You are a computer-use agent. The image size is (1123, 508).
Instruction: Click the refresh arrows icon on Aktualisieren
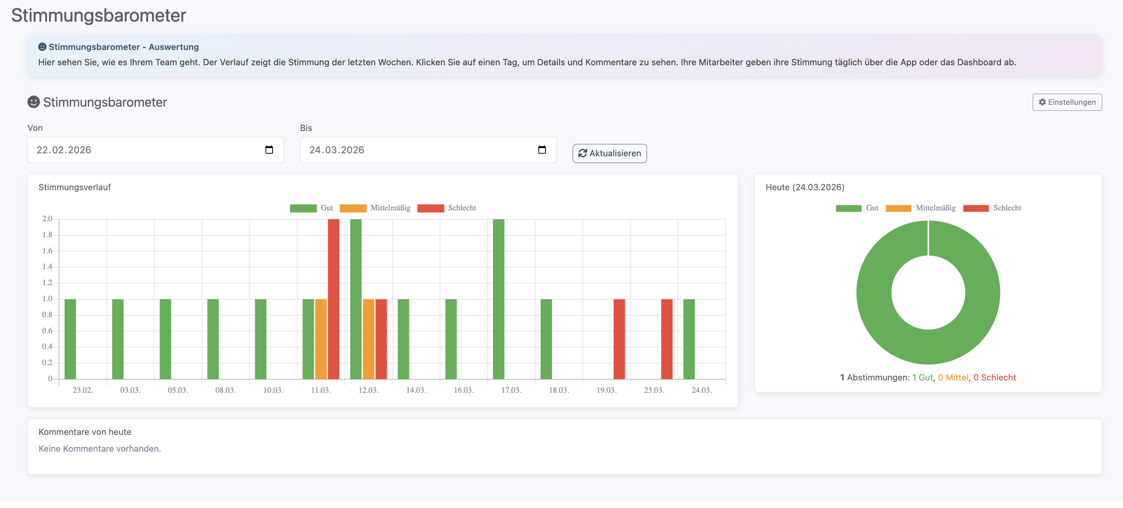(x=582, y=153)
